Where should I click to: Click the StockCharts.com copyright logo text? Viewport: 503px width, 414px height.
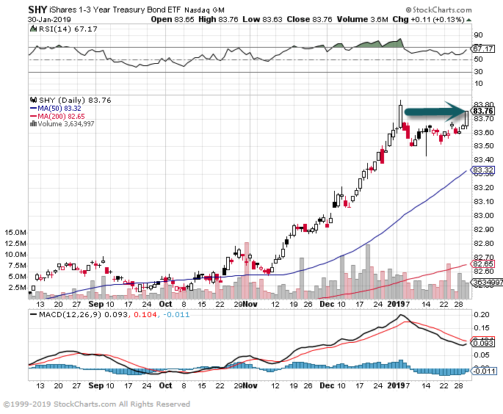click(438, 10)
